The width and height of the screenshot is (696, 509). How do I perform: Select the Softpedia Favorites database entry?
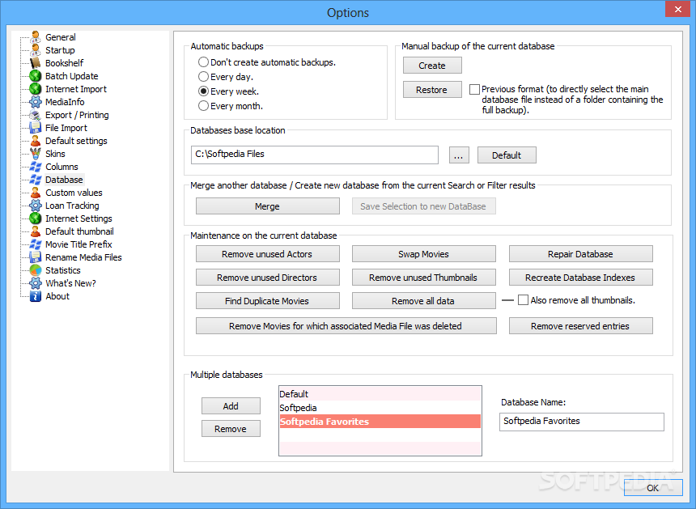click(380, 422)
